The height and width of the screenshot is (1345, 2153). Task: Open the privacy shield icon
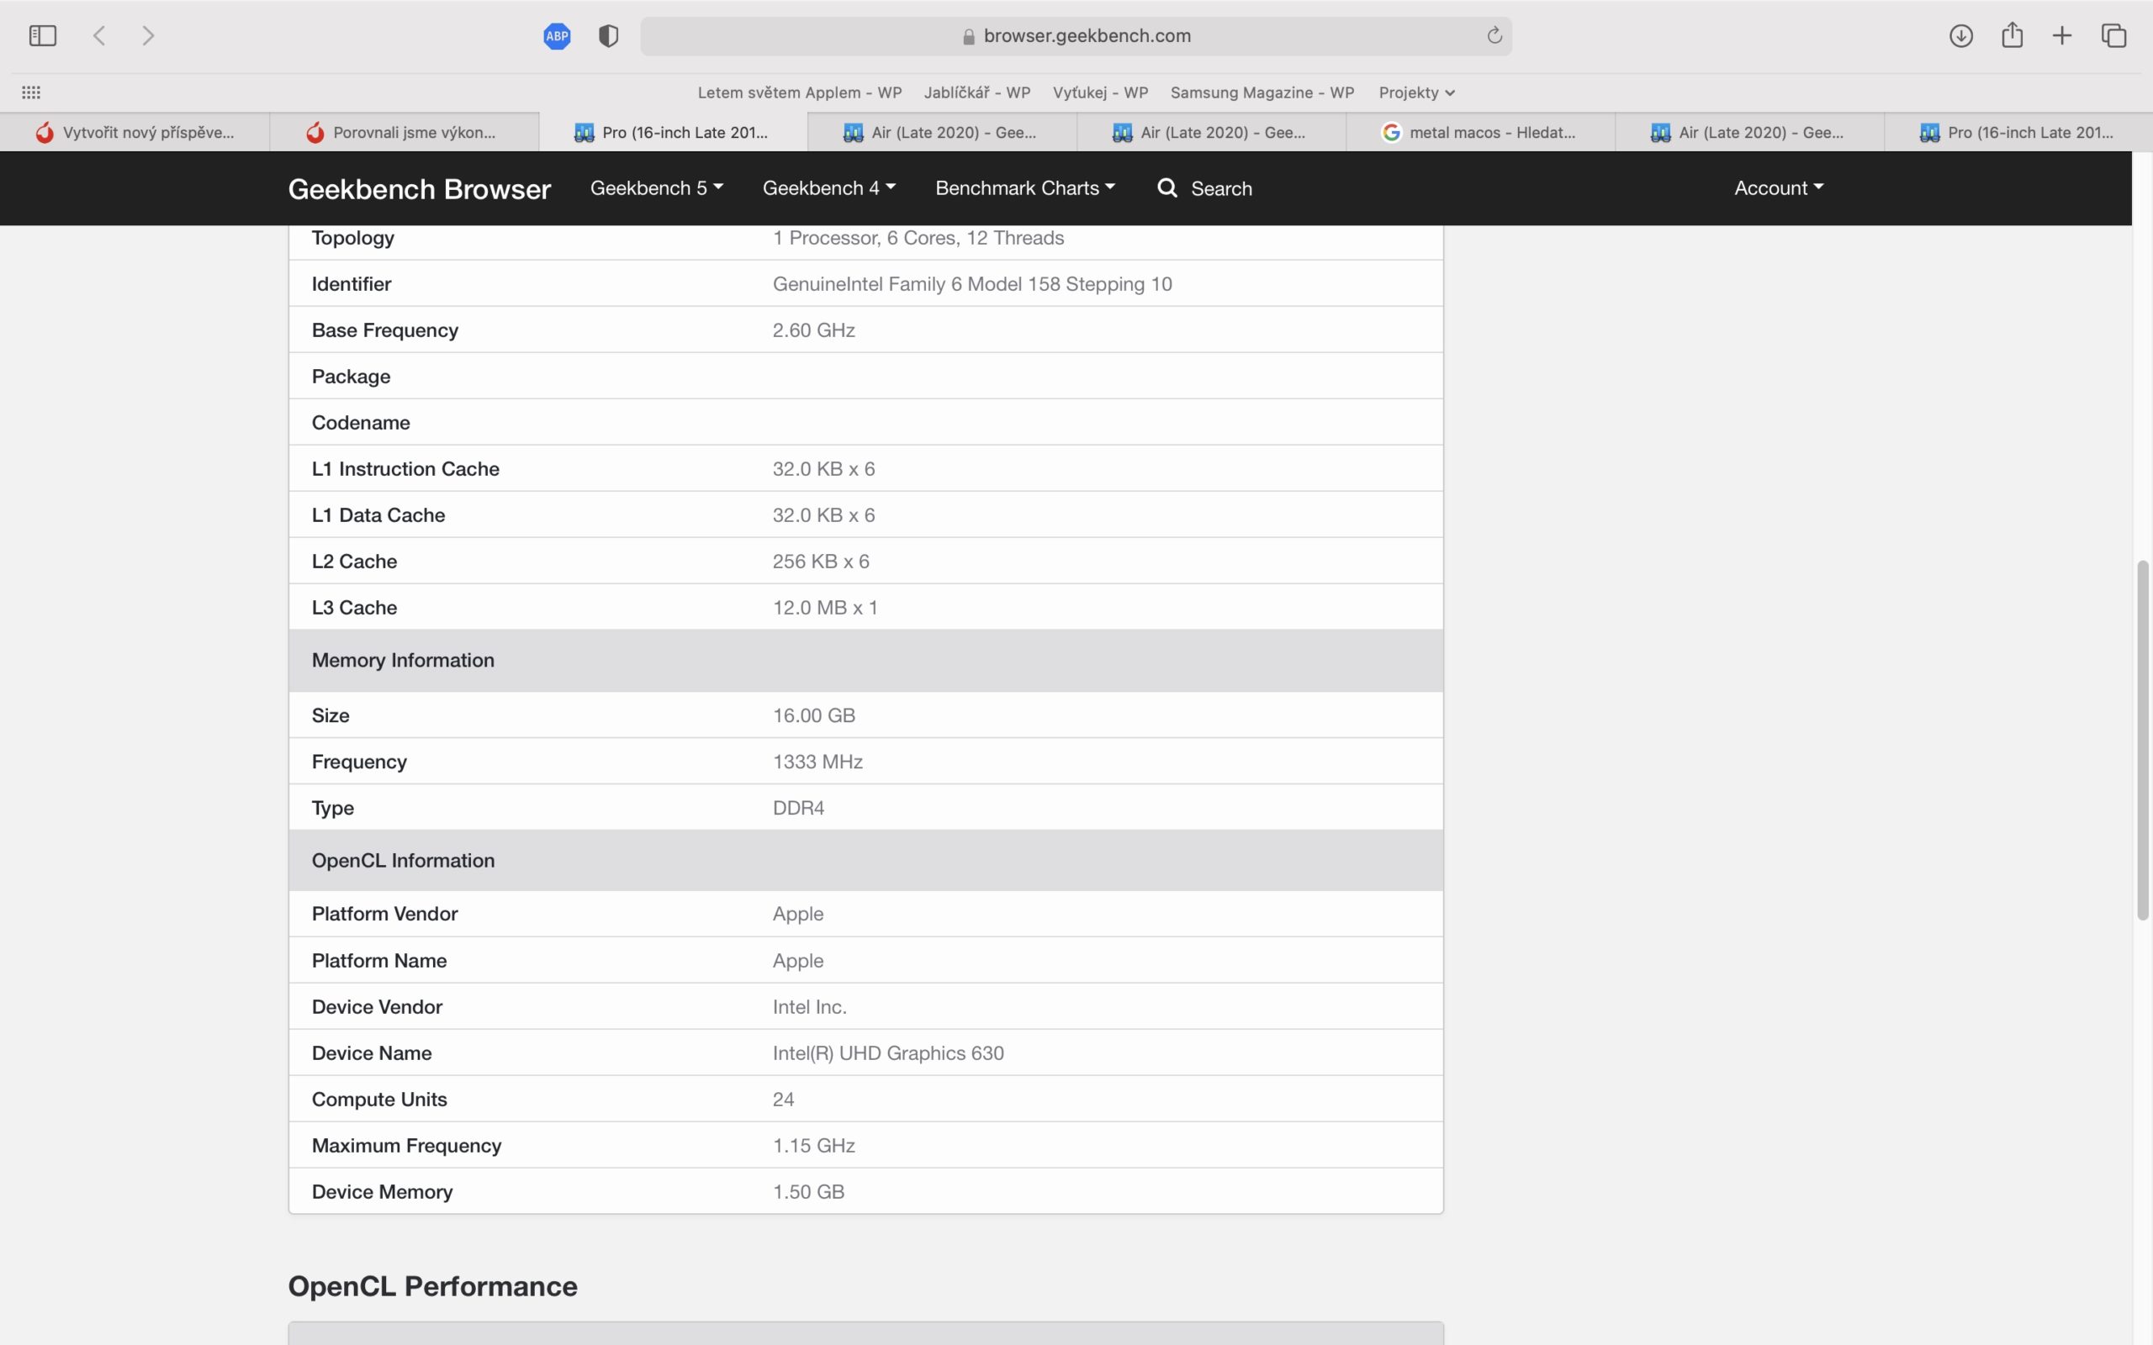pos(609,35)
